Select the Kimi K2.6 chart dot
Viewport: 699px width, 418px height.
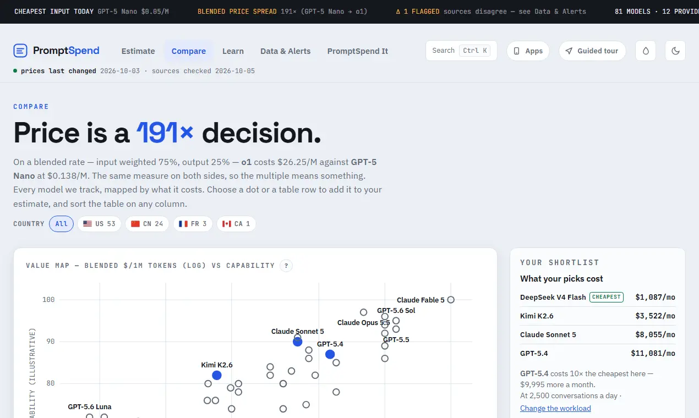[x=217, y=375]
